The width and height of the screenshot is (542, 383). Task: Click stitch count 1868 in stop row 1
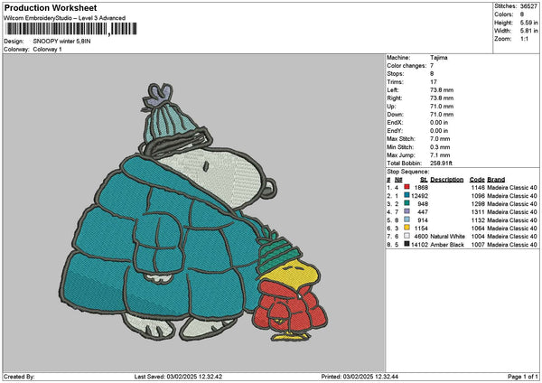(x=421, y=187)
